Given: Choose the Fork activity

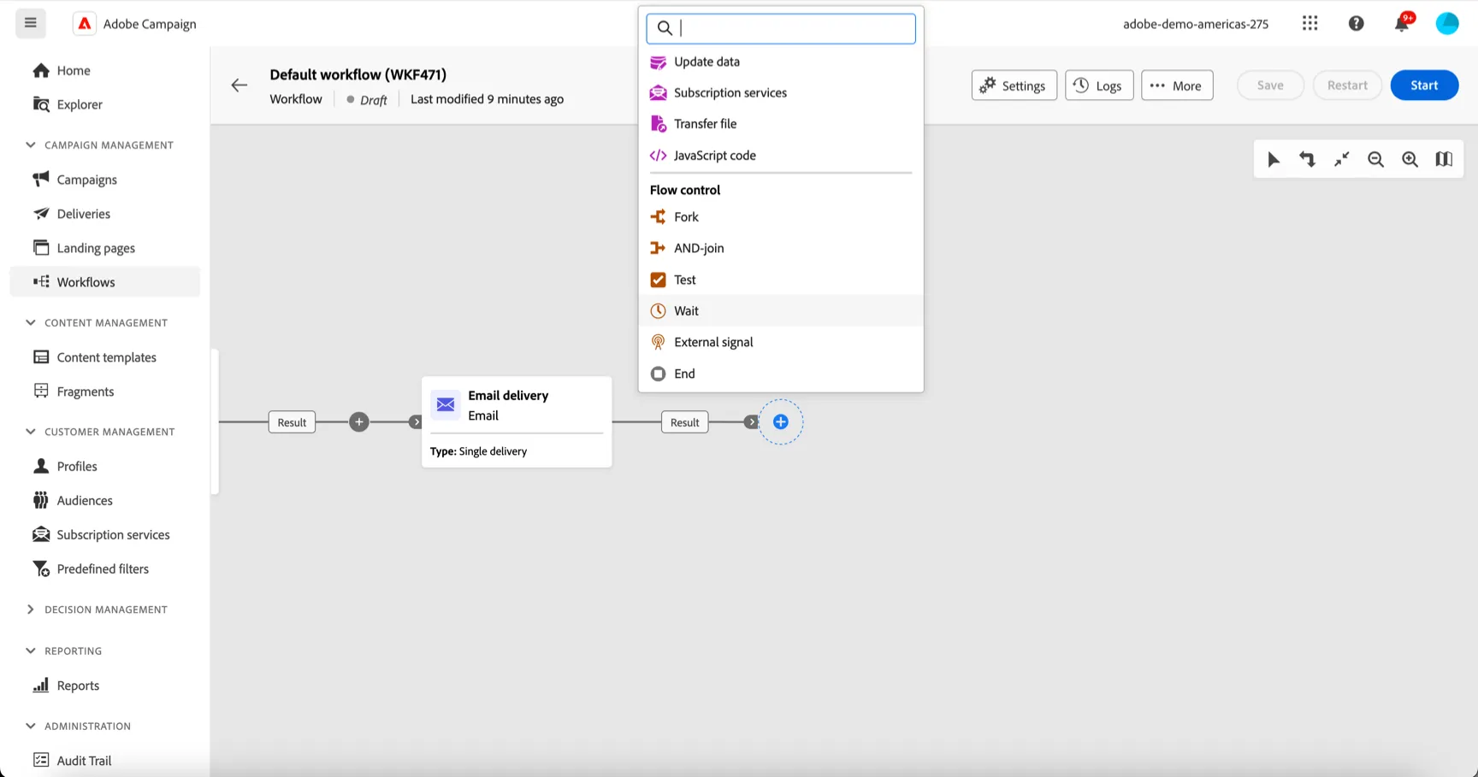Looking at the screenshot, I should (781, 217).
